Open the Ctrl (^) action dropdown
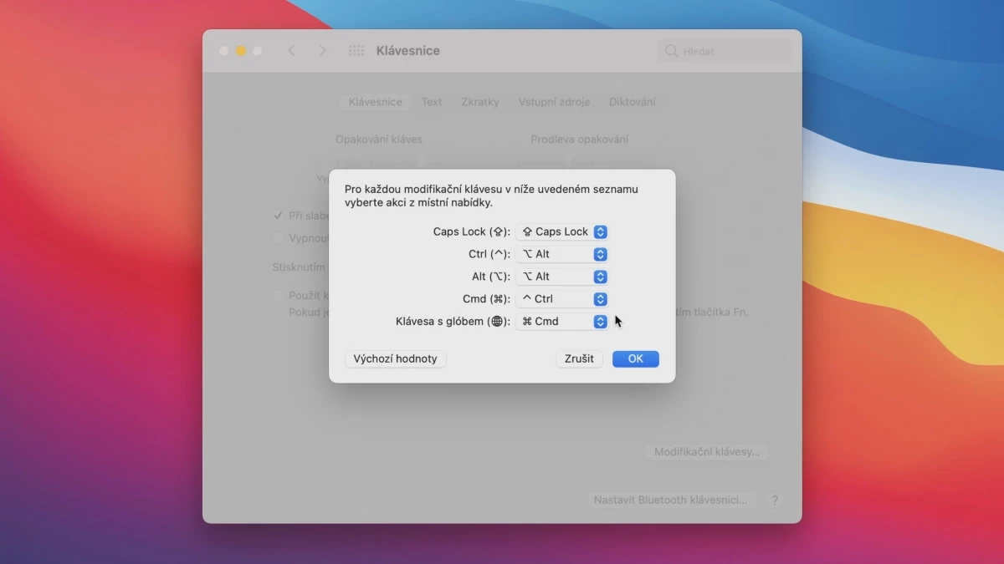Screen dimensions: 1004x564 [x=561, y=254]
